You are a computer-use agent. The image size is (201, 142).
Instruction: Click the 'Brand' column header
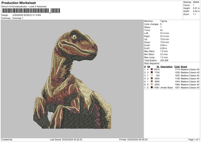[x=184, y=67]
